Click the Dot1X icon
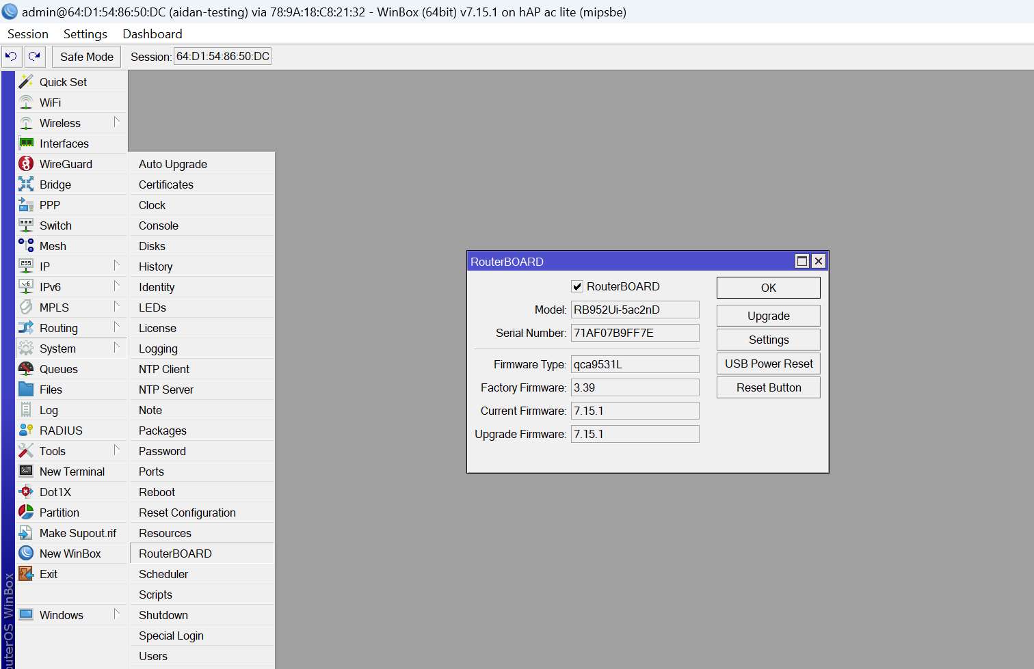Screen dimensions: 1034x669 click(26, 491)
